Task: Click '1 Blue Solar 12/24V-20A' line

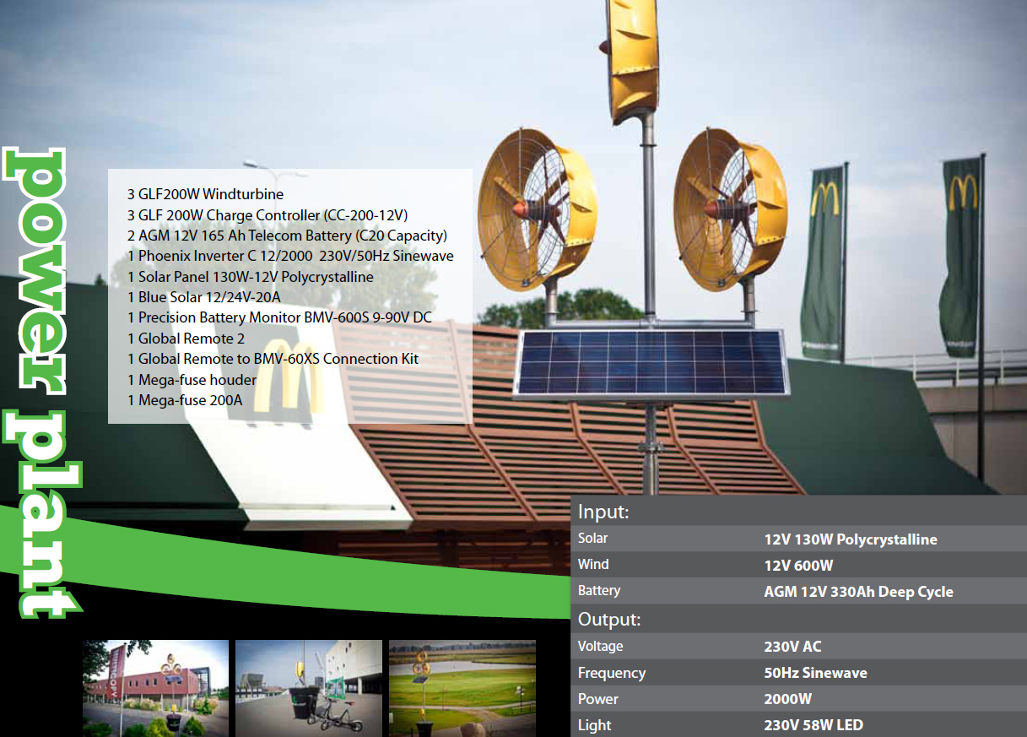Action: 204,297
